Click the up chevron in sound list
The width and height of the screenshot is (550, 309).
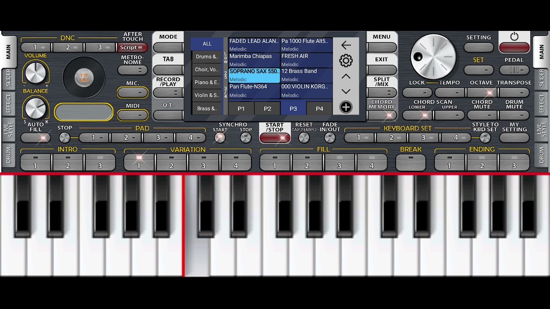click(x=346, y=76)
